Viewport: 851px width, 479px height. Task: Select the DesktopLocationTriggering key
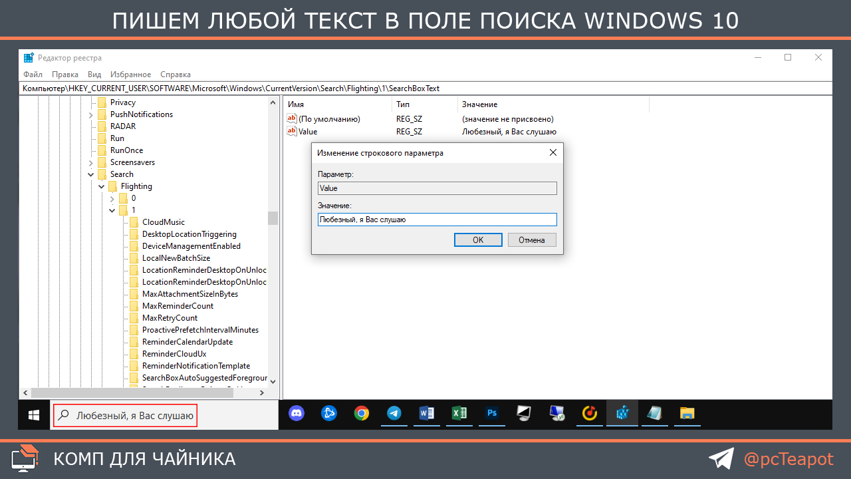point(189,234)
